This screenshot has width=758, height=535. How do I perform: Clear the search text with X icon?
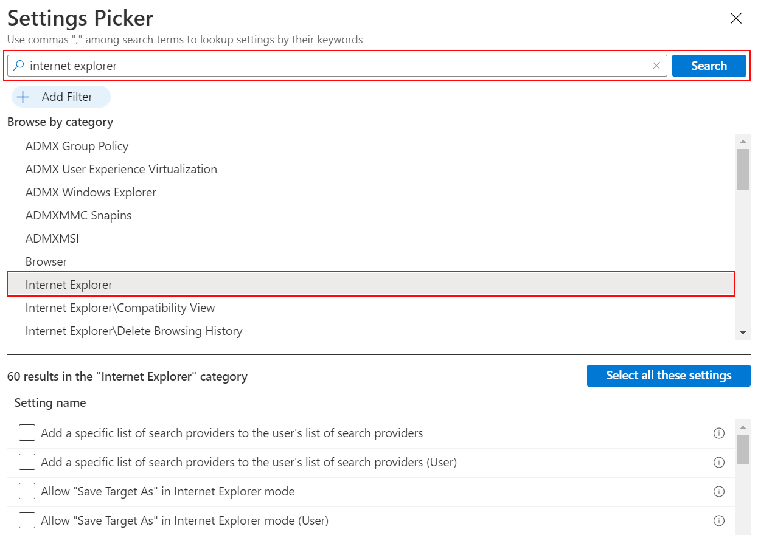pos(656,66)
